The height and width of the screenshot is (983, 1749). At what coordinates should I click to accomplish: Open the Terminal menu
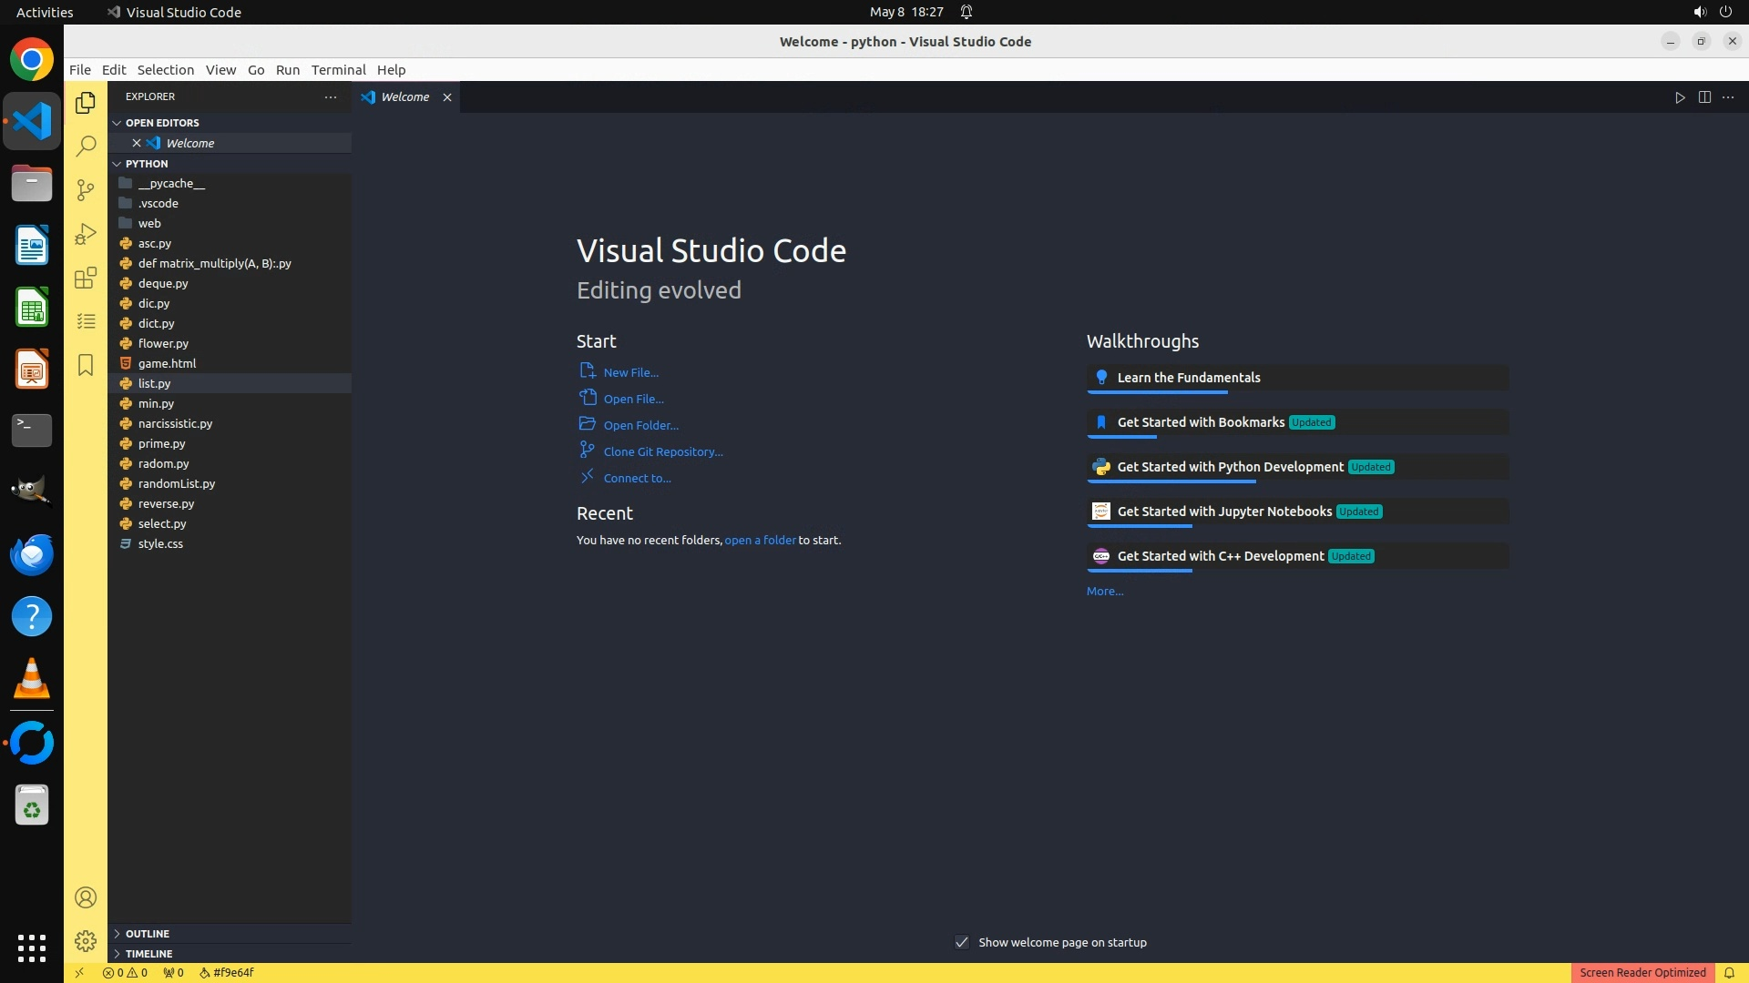(x=338, y=70)
